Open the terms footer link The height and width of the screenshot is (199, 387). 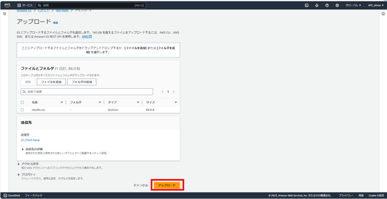(x=361, y=195)
